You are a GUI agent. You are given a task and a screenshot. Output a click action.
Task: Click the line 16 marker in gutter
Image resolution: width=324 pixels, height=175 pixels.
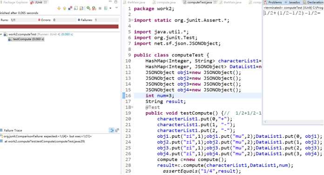click(123, 96)
